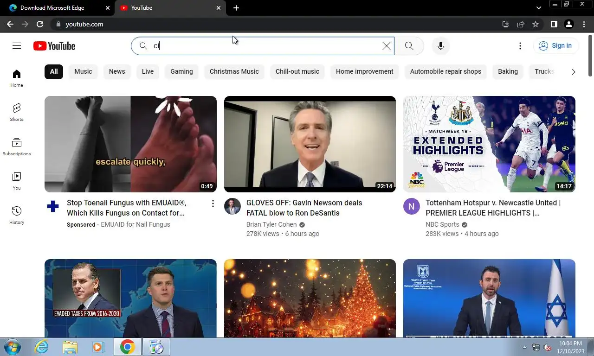Select the Home improvement chip
This screenshot has width=594, height=356.
coord(364,71)
